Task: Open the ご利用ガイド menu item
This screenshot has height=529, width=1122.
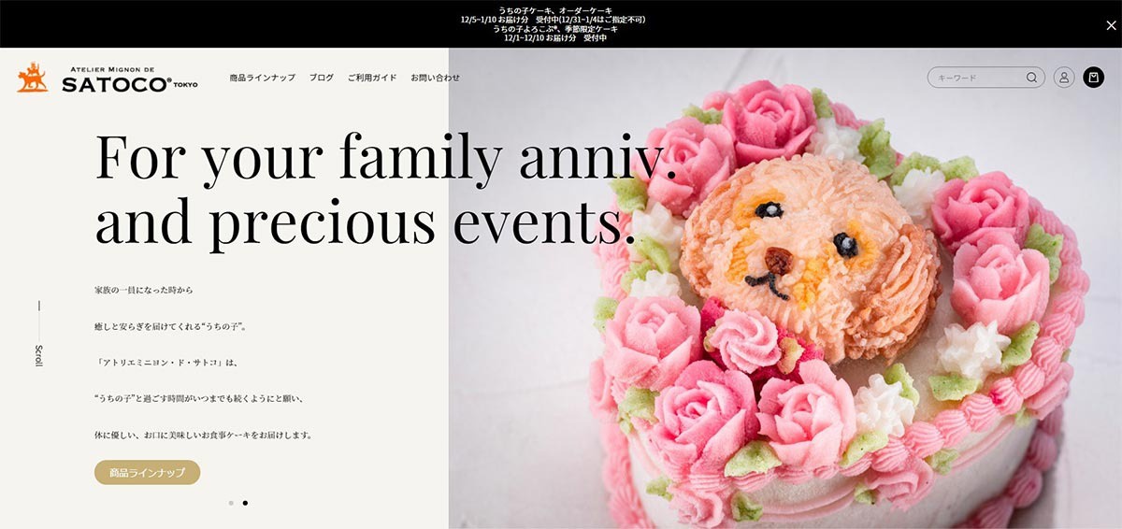Action: pos(372,78)
